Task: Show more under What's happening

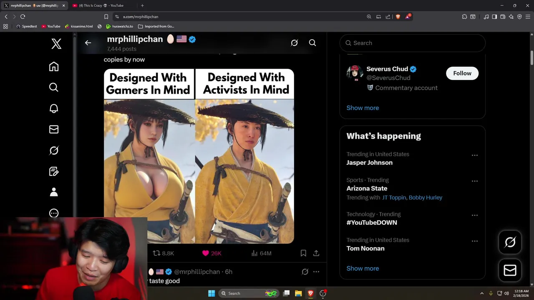Action: click(363, 268)
